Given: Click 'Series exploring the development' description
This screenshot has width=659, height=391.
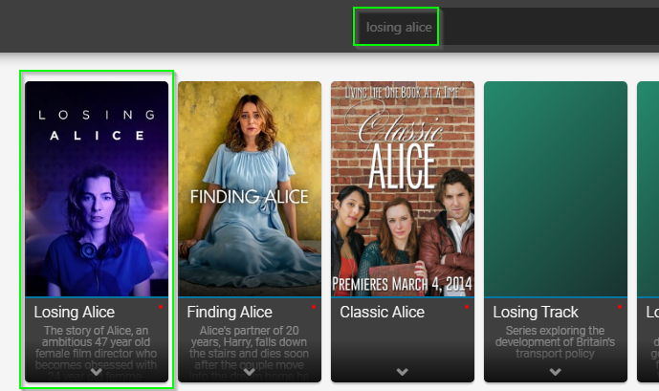Looking at the screenshot, I should pyautogui.click(x=555, y=342).
